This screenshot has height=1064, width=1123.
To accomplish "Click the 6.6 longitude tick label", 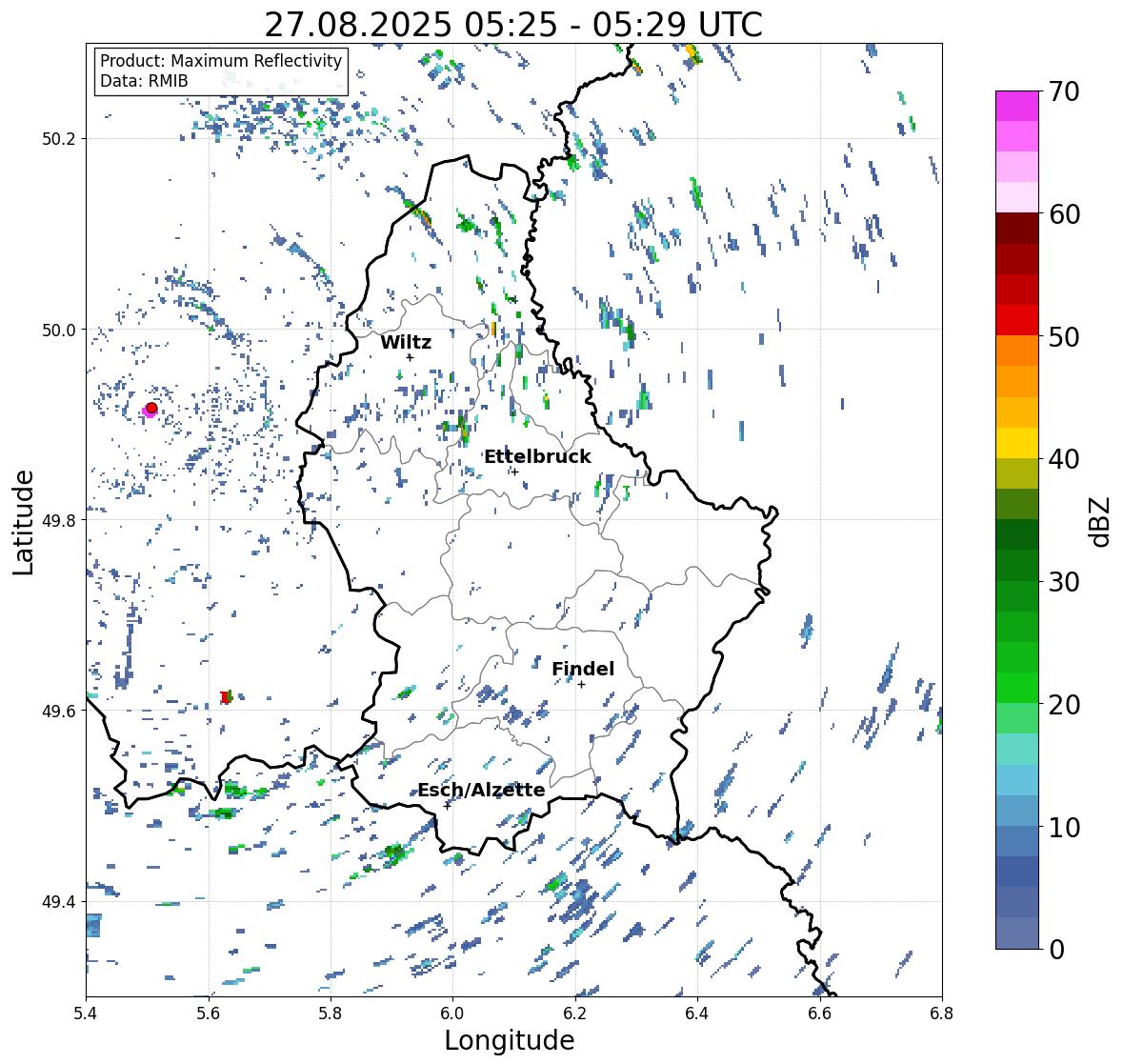I will pyautogui.click(x=819, y=1013).
